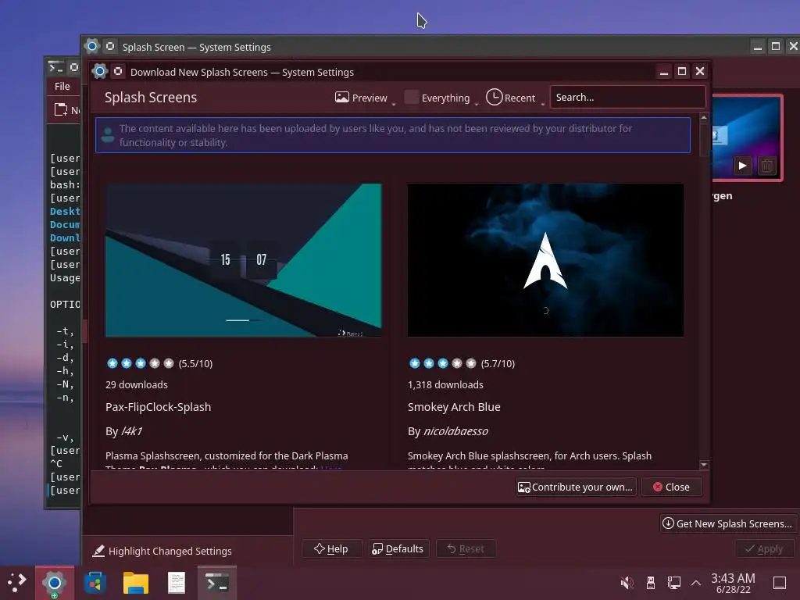Click the 29 downloads text
800x600 pixels.
pyautogui.click(x=137, y=384)
